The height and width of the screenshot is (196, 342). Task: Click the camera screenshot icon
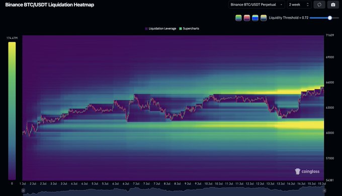333,5
